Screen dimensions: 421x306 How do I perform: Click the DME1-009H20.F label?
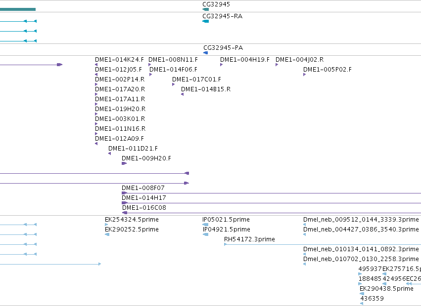coord(146,158)
